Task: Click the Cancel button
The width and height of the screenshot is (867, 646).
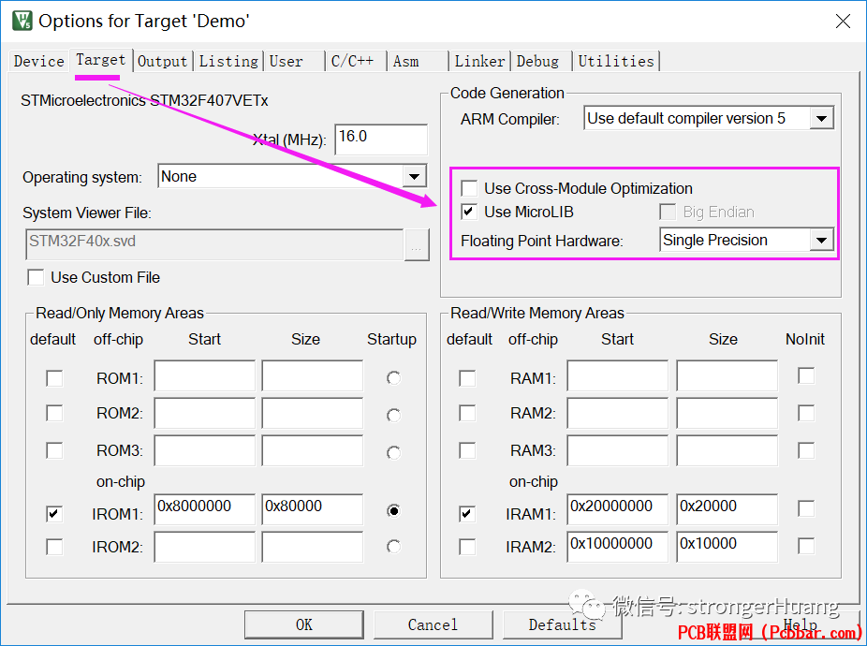Action: (433, 625)
